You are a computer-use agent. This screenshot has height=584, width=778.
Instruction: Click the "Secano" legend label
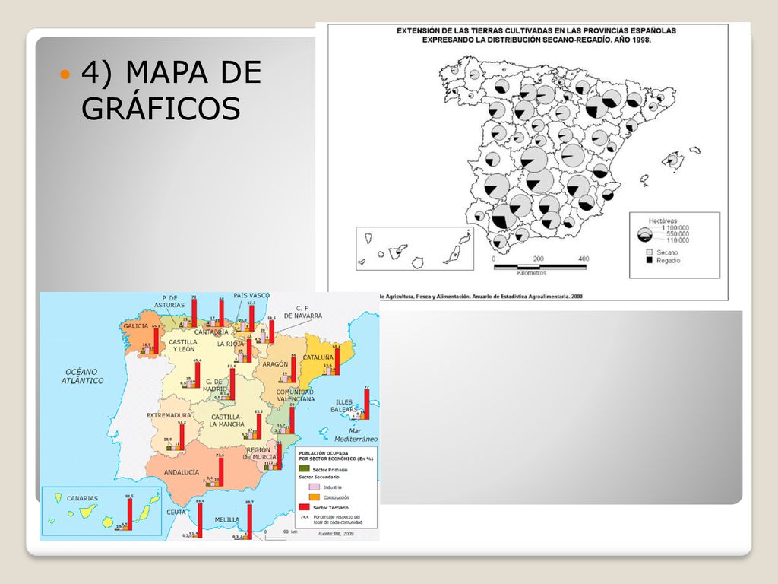point(667,252)
